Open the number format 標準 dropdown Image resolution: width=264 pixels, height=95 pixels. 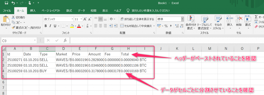tap(183, 19)
